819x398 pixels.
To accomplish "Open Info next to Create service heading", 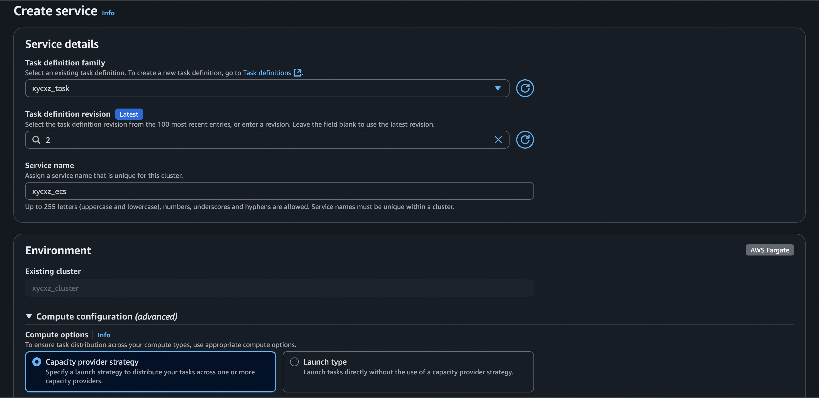I will tap(108, 13).
